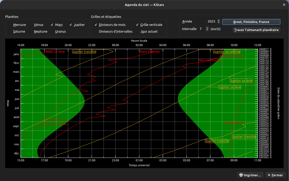Tick the Saturne checkbox
This screenshot has height=181, width=289.
(x=10, y=32)
